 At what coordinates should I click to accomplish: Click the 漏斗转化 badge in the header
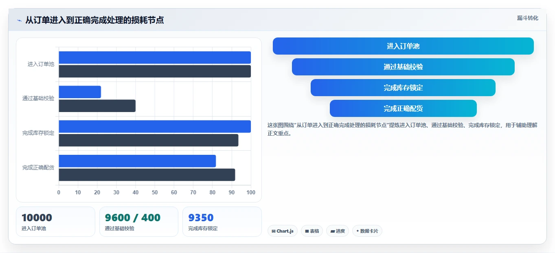coord(527,18)
